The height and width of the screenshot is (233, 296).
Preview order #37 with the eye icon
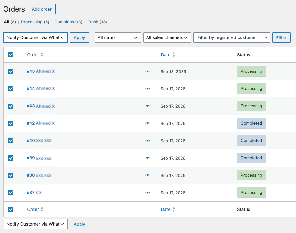tap(148, 193)
